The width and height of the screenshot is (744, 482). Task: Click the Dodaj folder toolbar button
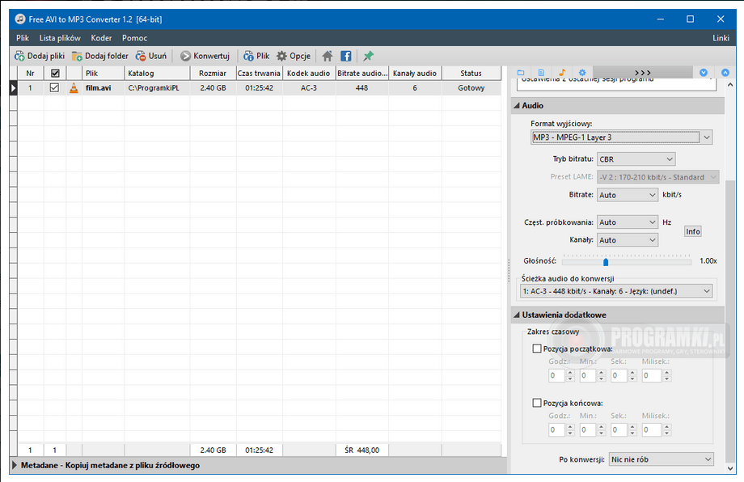click(x=100, y=56)
